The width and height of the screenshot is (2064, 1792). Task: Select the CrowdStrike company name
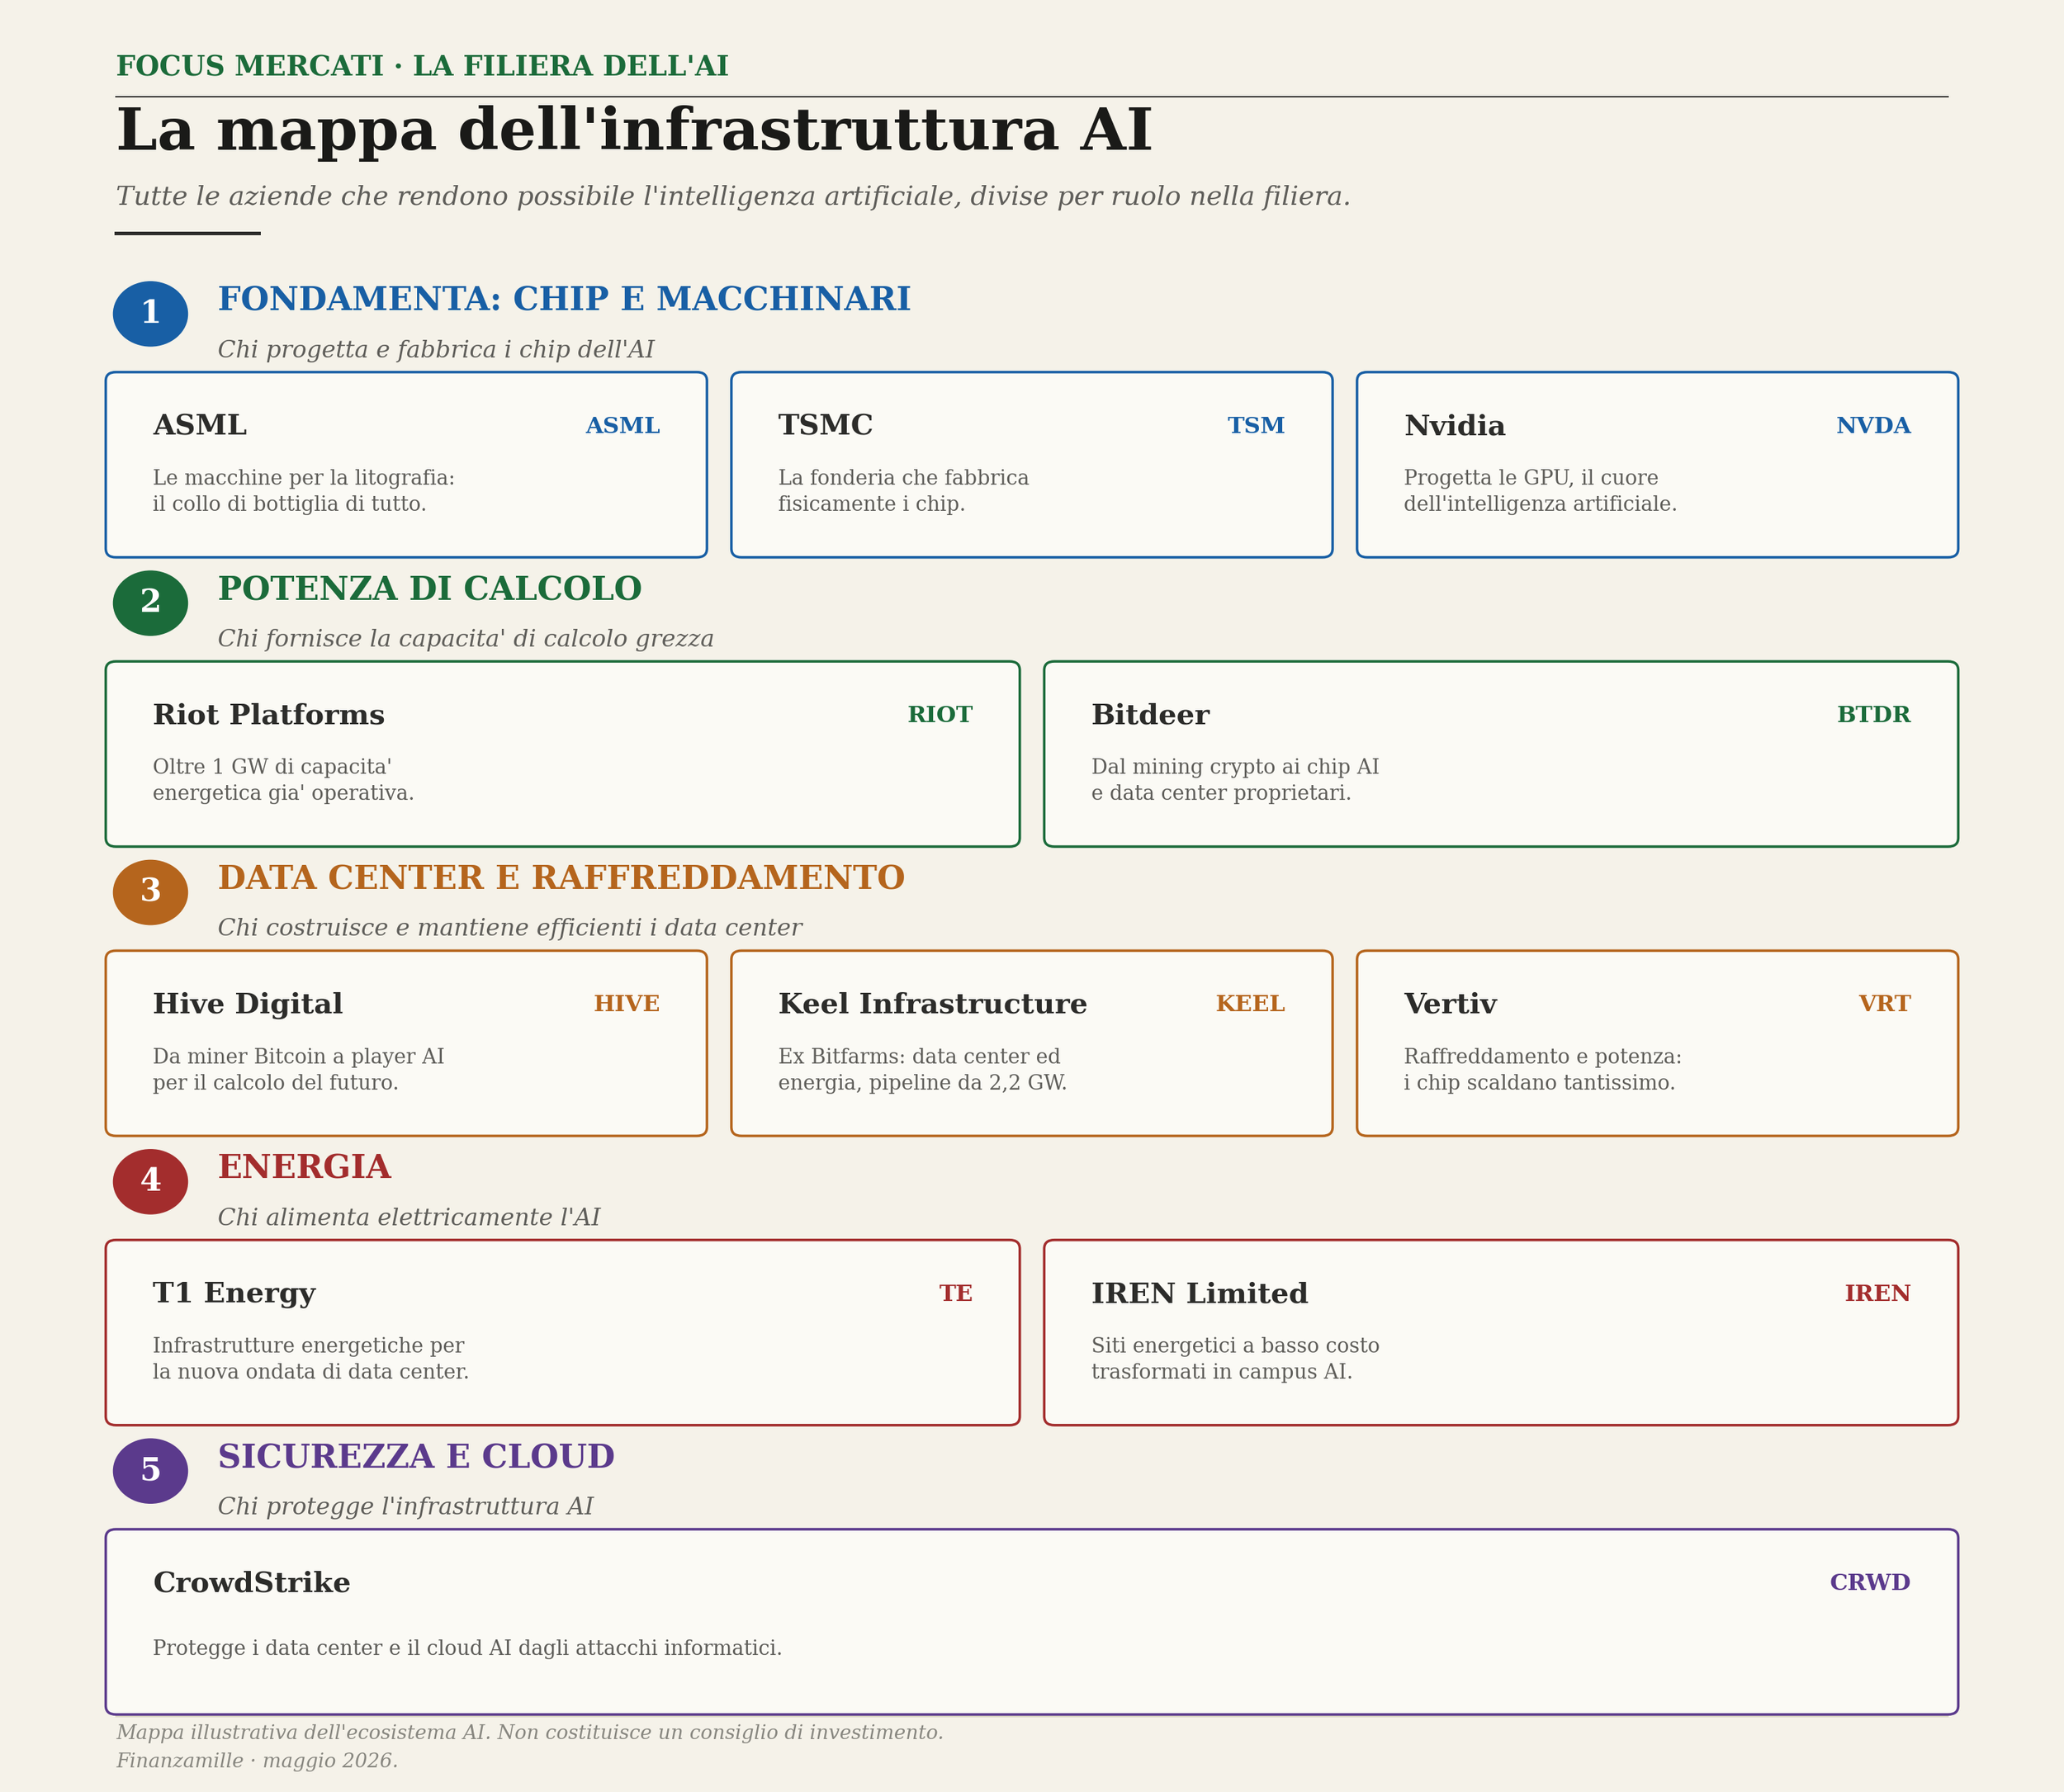click(x=251, y=1583)
